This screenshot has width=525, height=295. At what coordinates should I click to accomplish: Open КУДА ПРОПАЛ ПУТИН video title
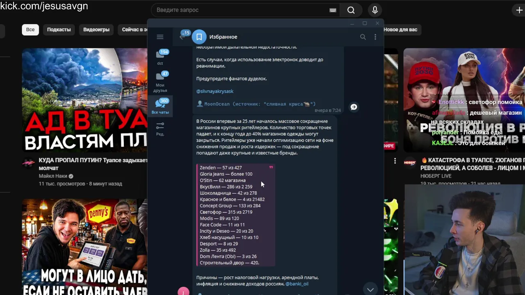[x=93, y=164]
